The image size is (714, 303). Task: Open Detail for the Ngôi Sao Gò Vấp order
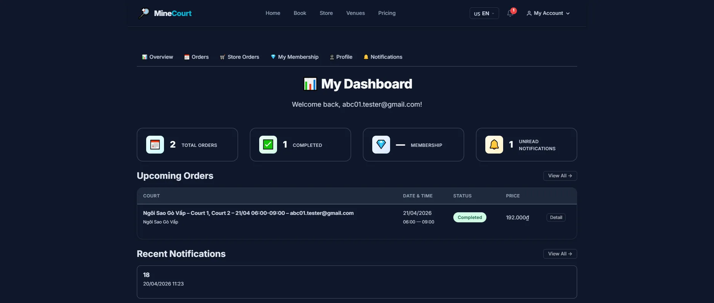tap(556, 217)
